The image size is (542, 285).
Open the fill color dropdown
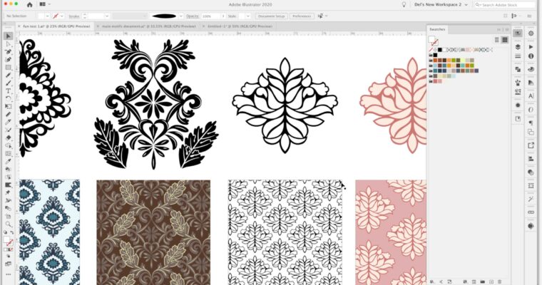[x=47, y=16]
